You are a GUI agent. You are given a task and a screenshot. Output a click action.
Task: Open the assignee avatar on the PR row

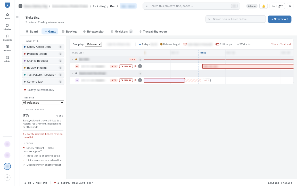click(140, 66)
